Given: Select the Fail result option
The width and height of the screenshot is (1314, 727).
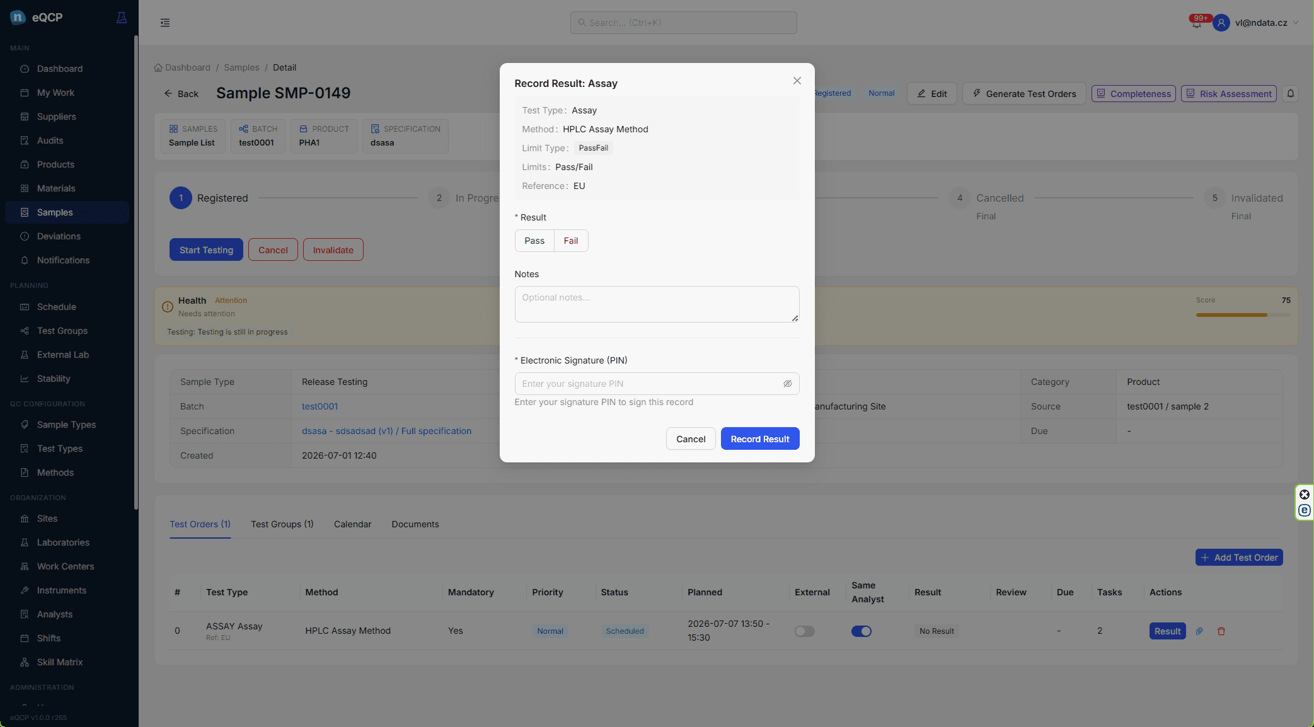Looking at the screenshot, I should pos(571,241).
